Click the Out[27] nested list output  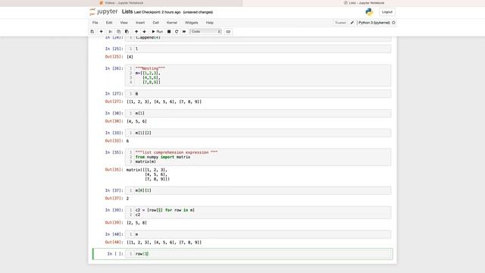(x=164, y=102)
